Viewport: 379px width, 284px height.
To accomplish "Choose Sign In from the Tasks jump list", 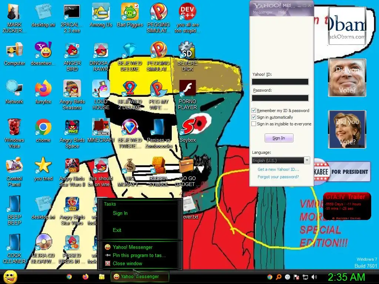I will 120,213.
